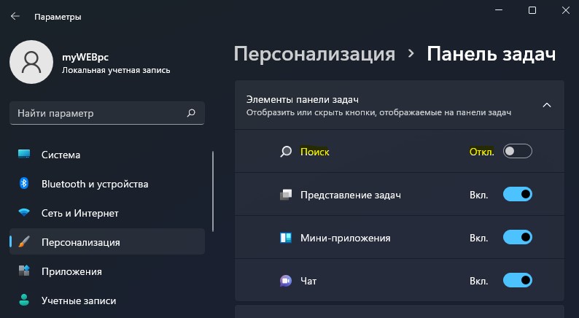
Task: Click the Поиск magnifier icon in taskbar items
Action: click(286, 152)
